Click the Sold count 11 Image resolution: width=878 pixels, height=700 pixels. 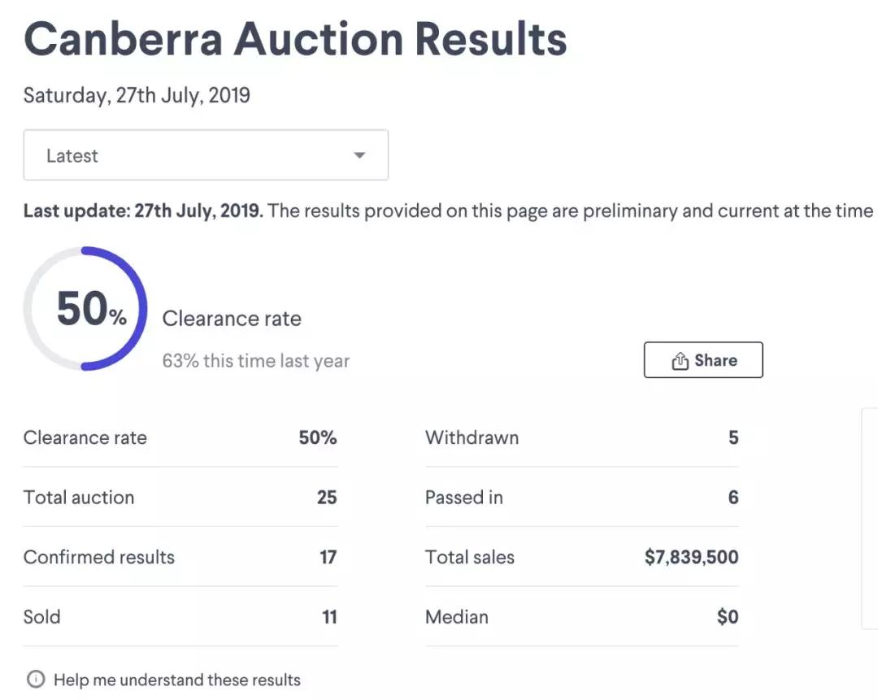[329, 617]
